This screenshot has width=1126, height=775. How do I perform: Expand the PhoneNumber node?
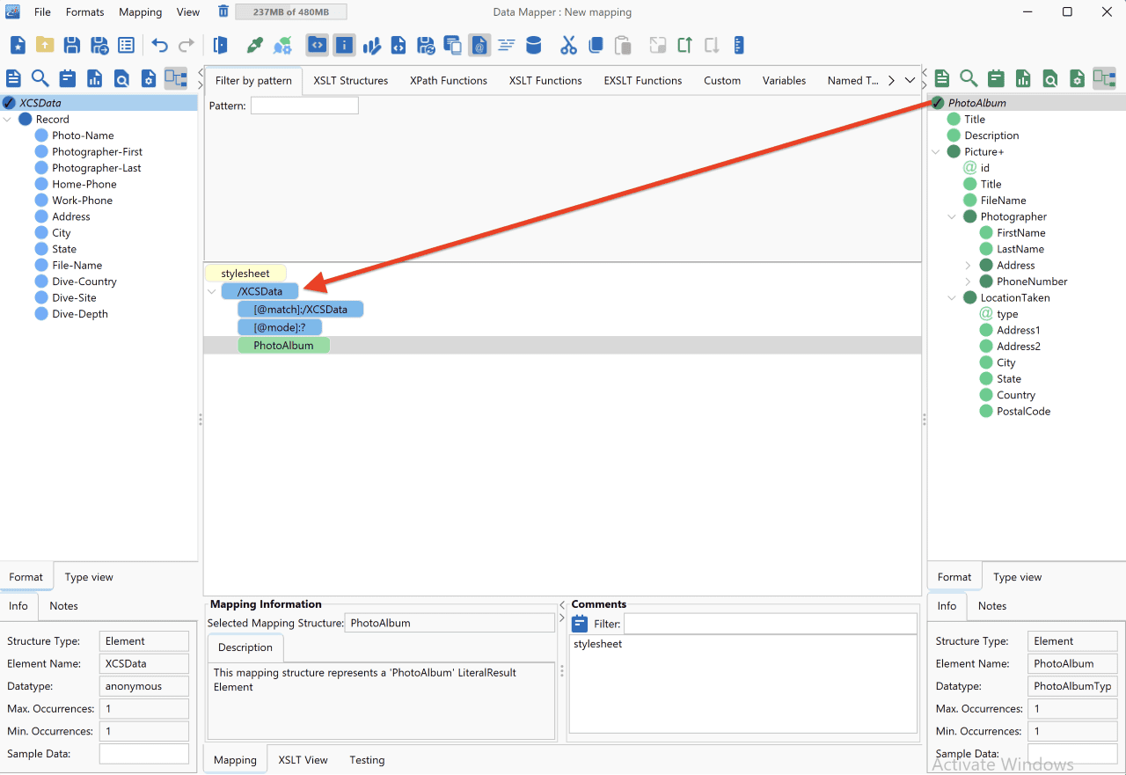968,281
